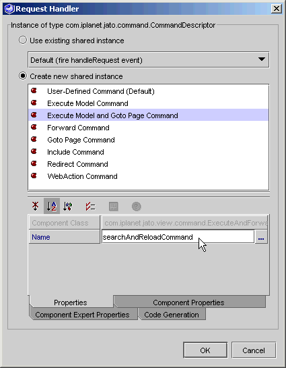
Task: Click the icon beside User-Defined Command (Default)
Action: click(x=34, y=90)
